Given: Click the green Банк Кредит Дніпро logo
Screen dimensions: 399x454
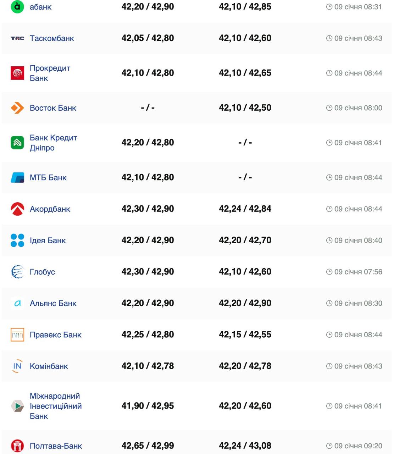Looking at the screenshot, I should point(17,143).
